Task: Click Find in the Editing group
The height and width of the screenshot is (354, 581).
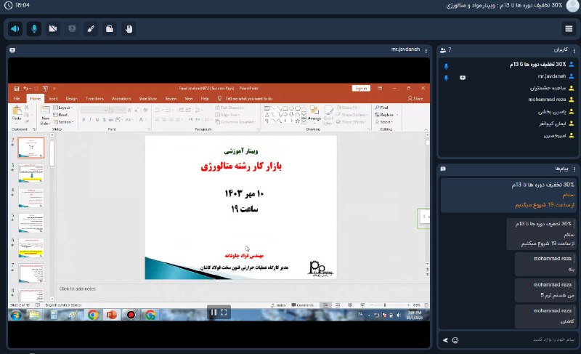Action: point(382,108)
